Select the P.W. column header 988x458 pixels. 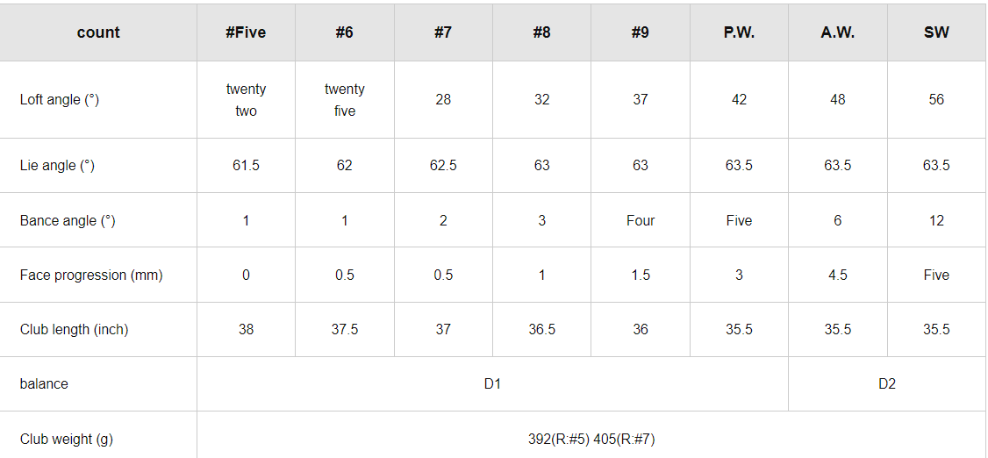click(x=739, y=32)
